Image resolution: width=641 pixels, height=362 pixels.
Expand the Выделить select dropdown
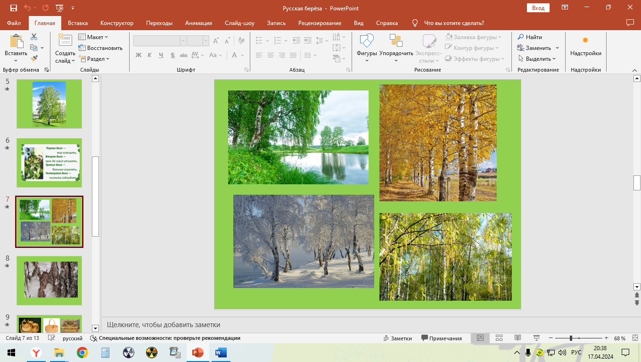click(x=537, y=59)
